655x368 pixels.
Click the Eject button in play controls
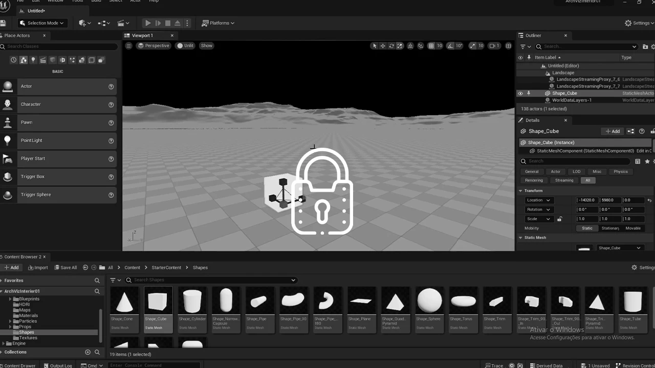pos(177,23)
